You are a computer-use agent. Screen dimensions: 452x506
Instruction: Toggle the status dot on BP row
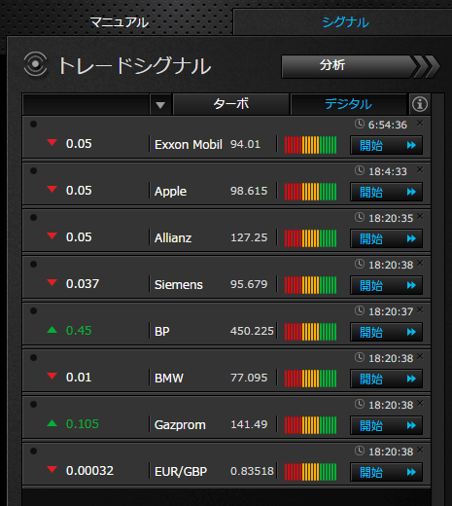pyautogui.click(x=33, y=311)
